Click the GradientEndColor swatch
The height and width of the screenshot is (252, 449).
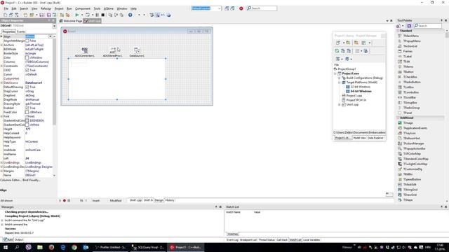[x=27, y=120]
